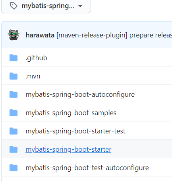Open mybatis-spring-boot-test-autoconfigure folder
The image size is (172, 182).
point(87,168)
